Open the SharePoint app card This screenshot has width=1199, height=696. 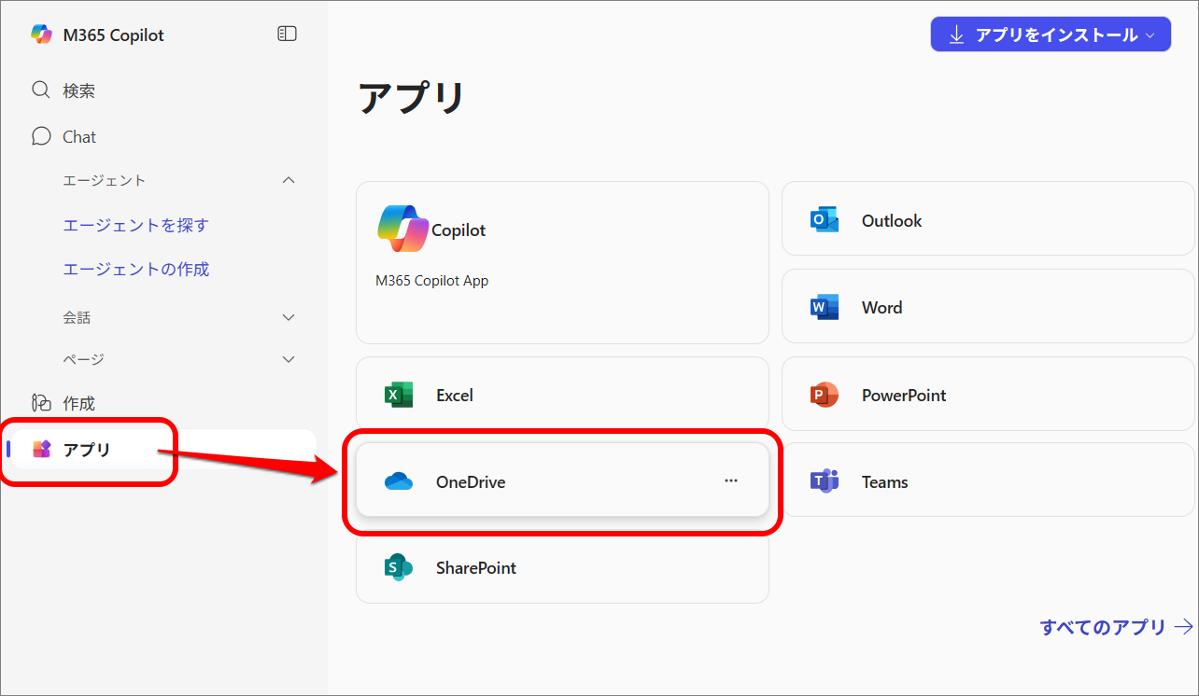click(562, 567)
